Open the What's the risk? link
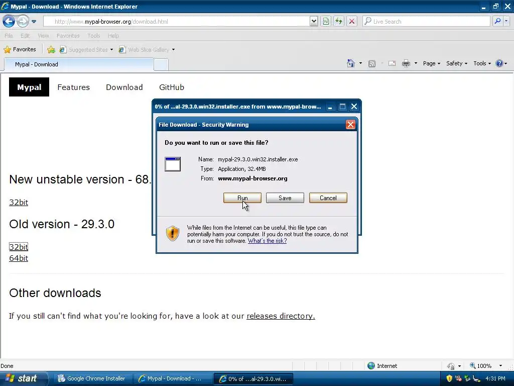Screen dimensions: 514x386 point(267,241)
